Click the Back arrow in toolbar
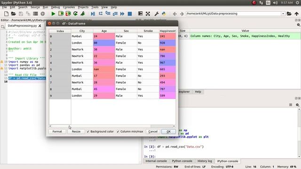Image resolution: width=301 pixels, height=169 pixels. click(x=174, y=14)
